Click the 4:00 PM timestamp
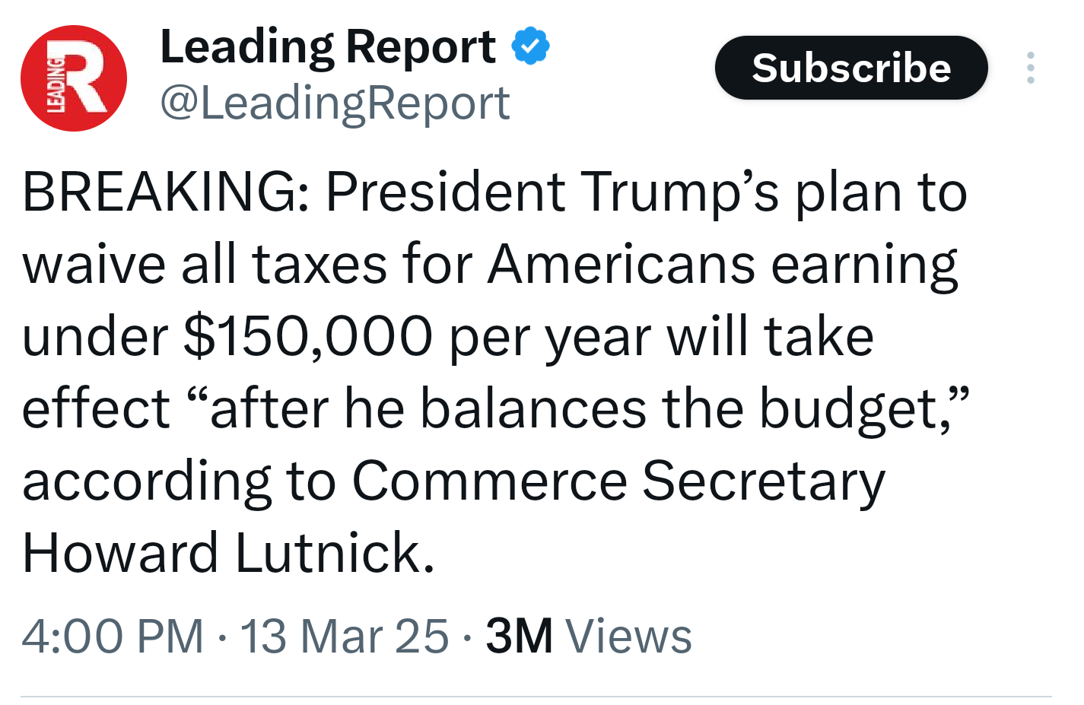1084x705 pixels. (x=113, y=636)
